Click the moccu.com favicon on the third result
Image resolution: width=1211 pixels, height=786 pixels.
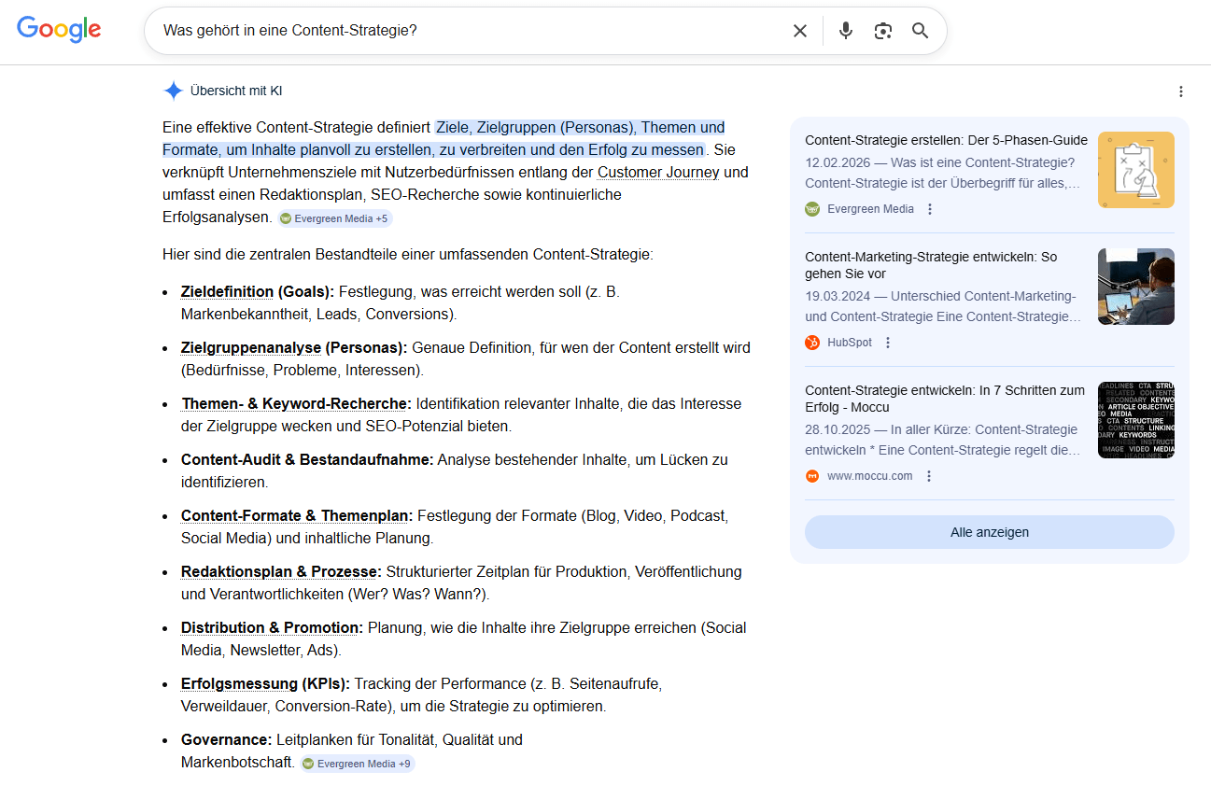tap(811, 475)
